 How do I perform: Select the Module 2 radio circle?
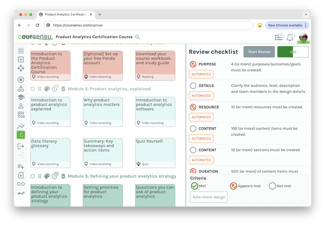(33, 89)
